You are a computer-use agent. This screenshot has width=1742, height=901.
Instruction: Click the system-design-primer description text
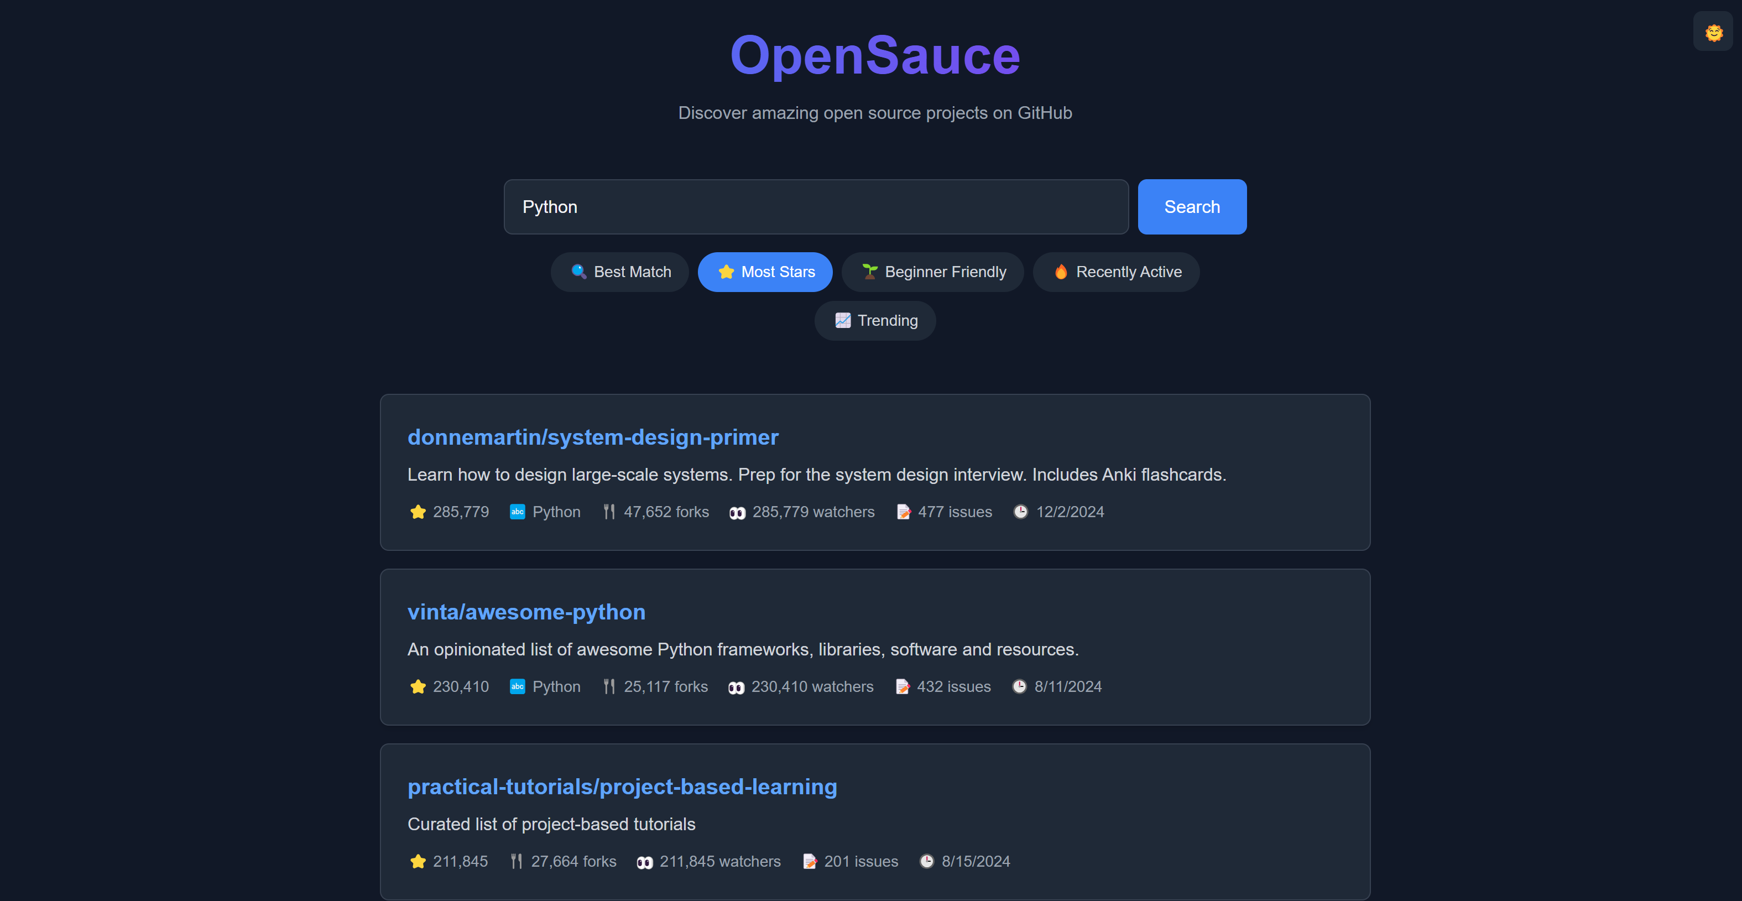(816, 474)
